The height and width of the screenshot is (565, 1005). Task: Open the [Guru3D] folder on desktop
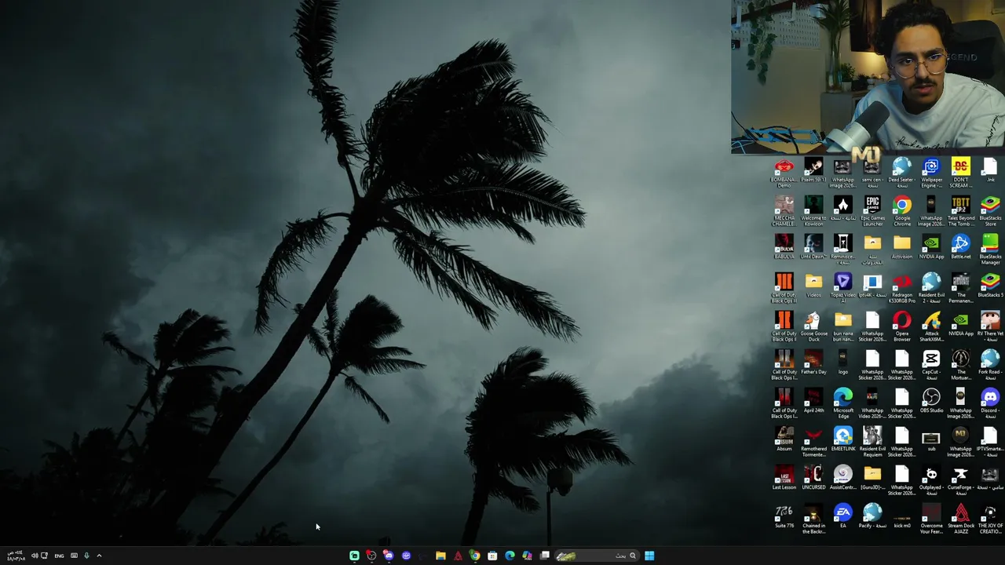pos(872,478)
